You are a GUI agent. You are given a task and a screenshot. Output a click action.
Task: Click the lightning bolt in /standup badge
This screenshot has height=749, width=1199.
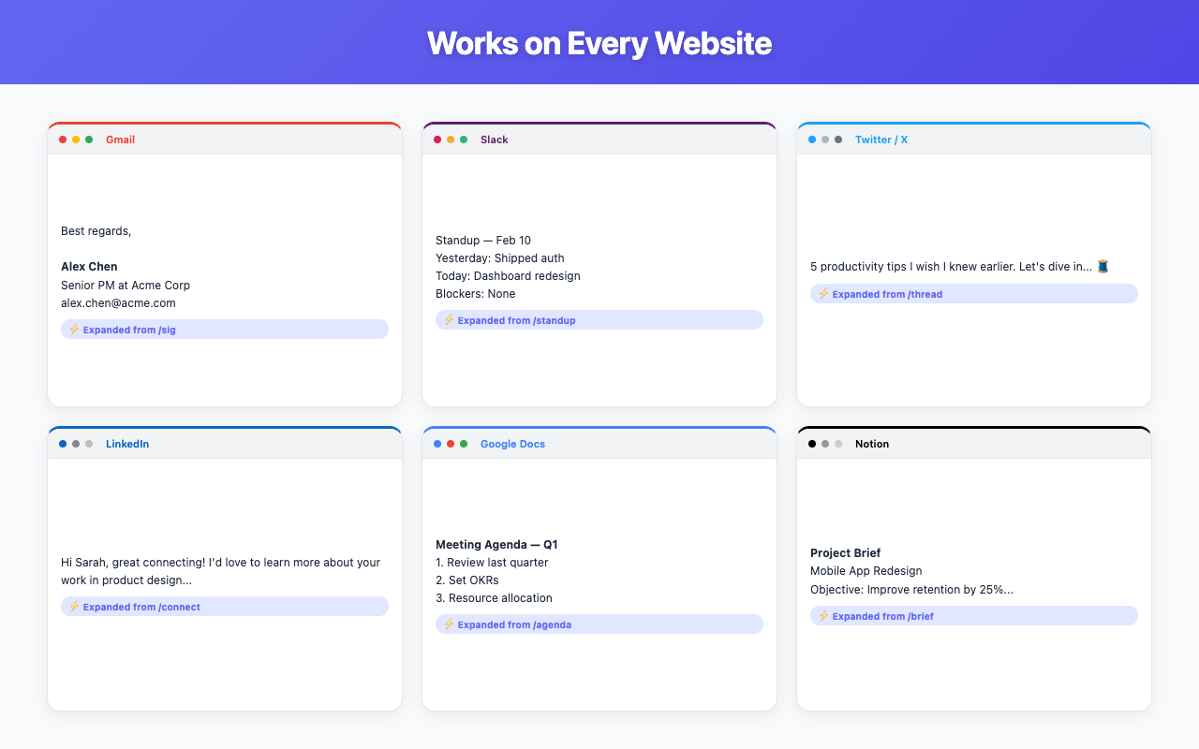(448, 320)
